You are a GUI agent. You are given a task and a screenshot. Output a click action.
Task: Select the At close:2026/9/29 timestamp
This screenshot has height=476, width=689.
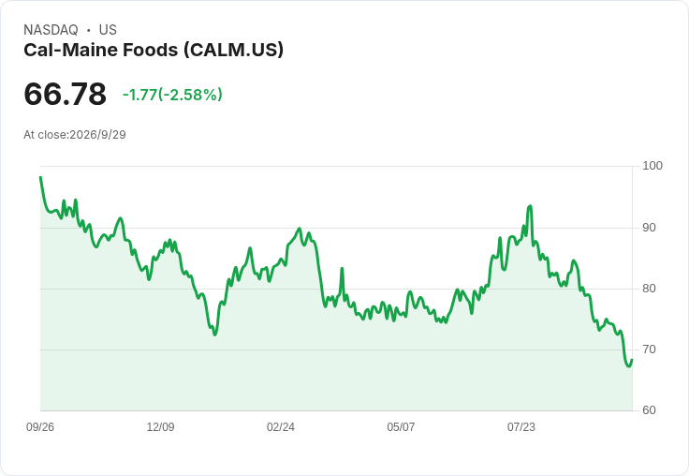[x=75, y=135]
